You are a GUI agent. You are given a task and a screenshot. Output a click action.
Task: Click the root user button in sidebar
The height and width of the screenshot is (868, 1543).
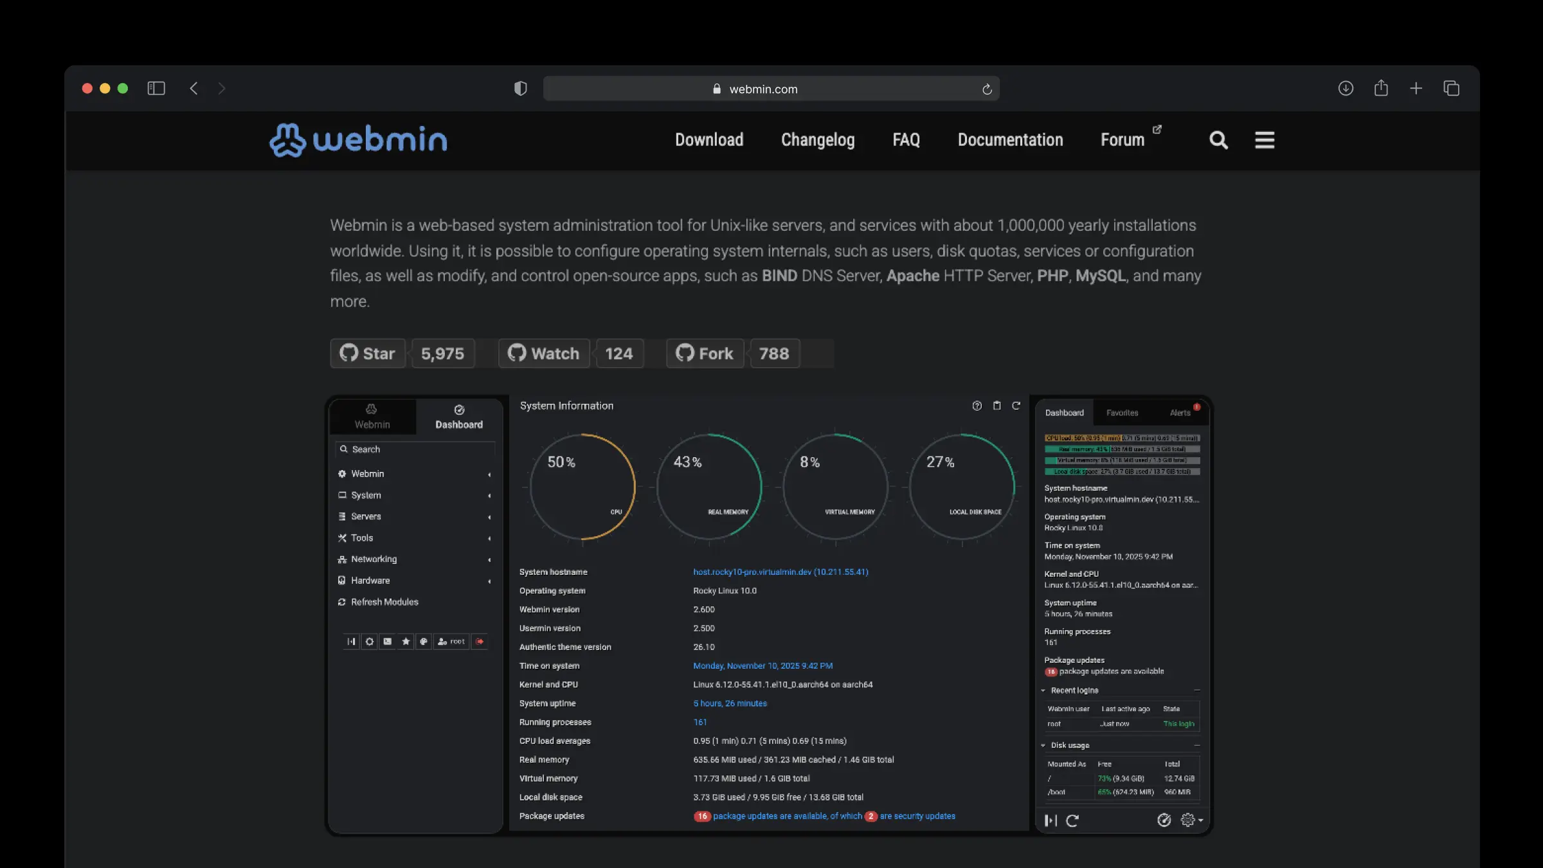coord(451,642)
